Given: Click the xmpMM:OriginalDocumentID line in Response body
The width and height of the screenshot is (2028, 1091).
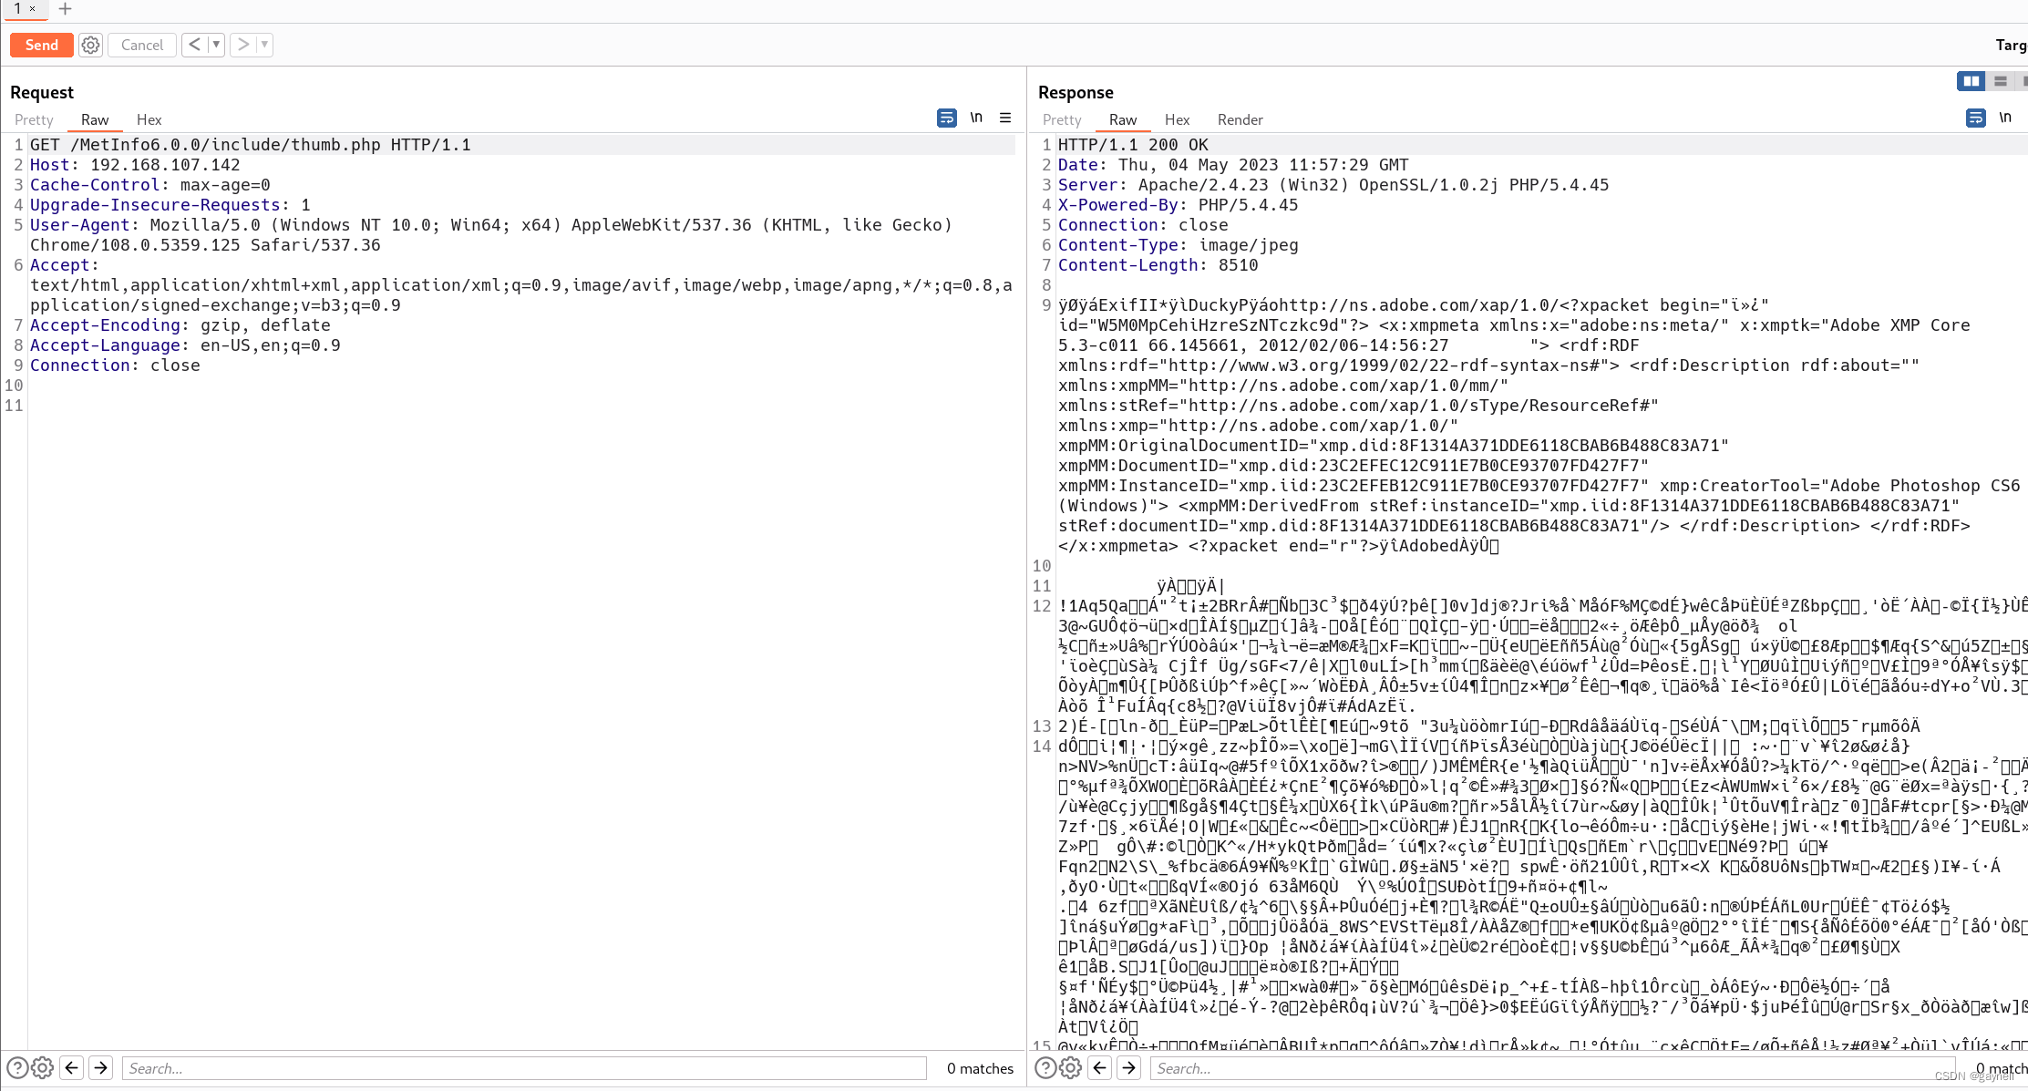Looking at the screenshot, I should click(1394, 446).
